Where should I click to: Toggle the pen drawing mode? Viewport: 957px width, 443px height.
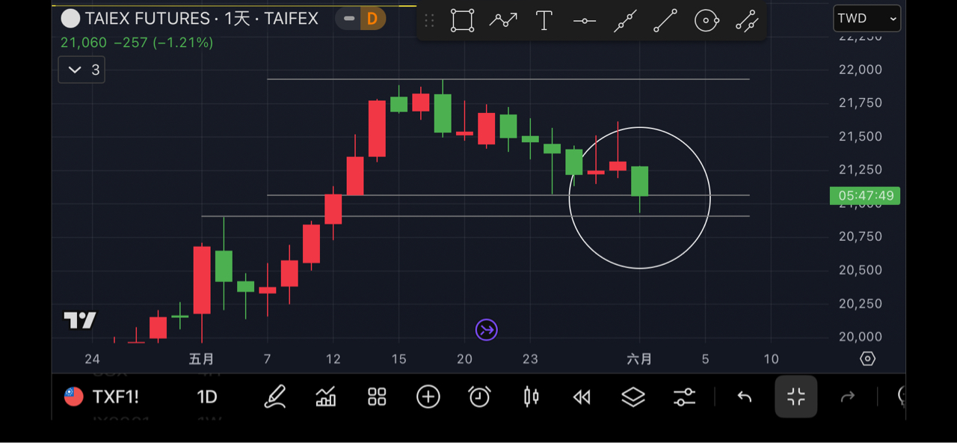(275, 397)
